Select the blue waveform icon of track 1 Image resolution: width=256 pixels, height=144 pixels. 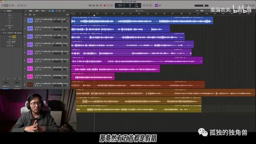tap(30, 21)
